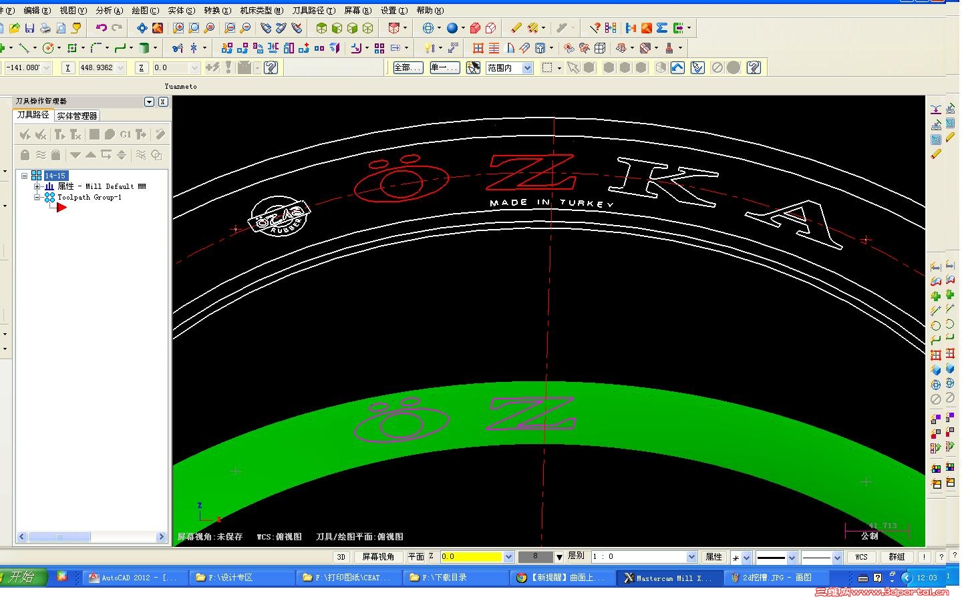Switch to the 实体管理器 (Solids Manager) tab
The image size is (962, 601).
77,116
